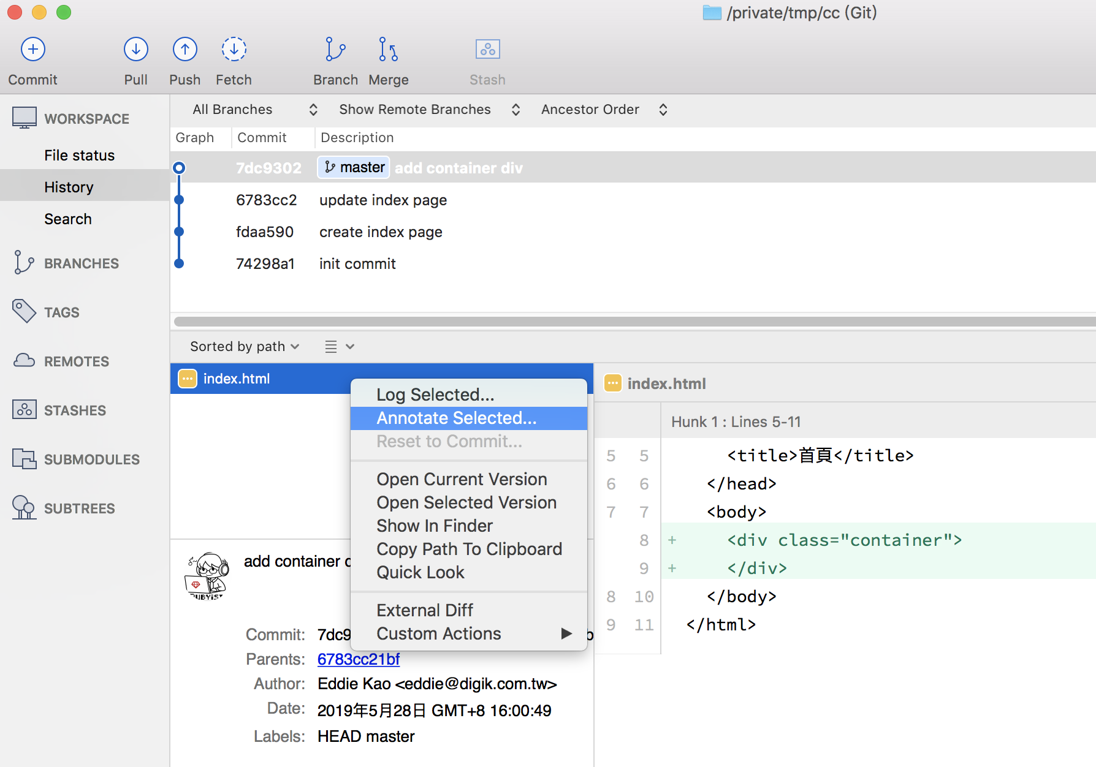The height and width of the screenshot is (767, 1096).
Task: Open the list view mode dropdown
Action: pos(339,347)
